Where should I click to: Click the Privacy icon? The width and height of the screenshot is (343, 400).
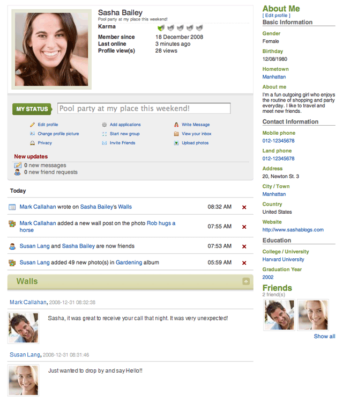[x=32, y=143]
